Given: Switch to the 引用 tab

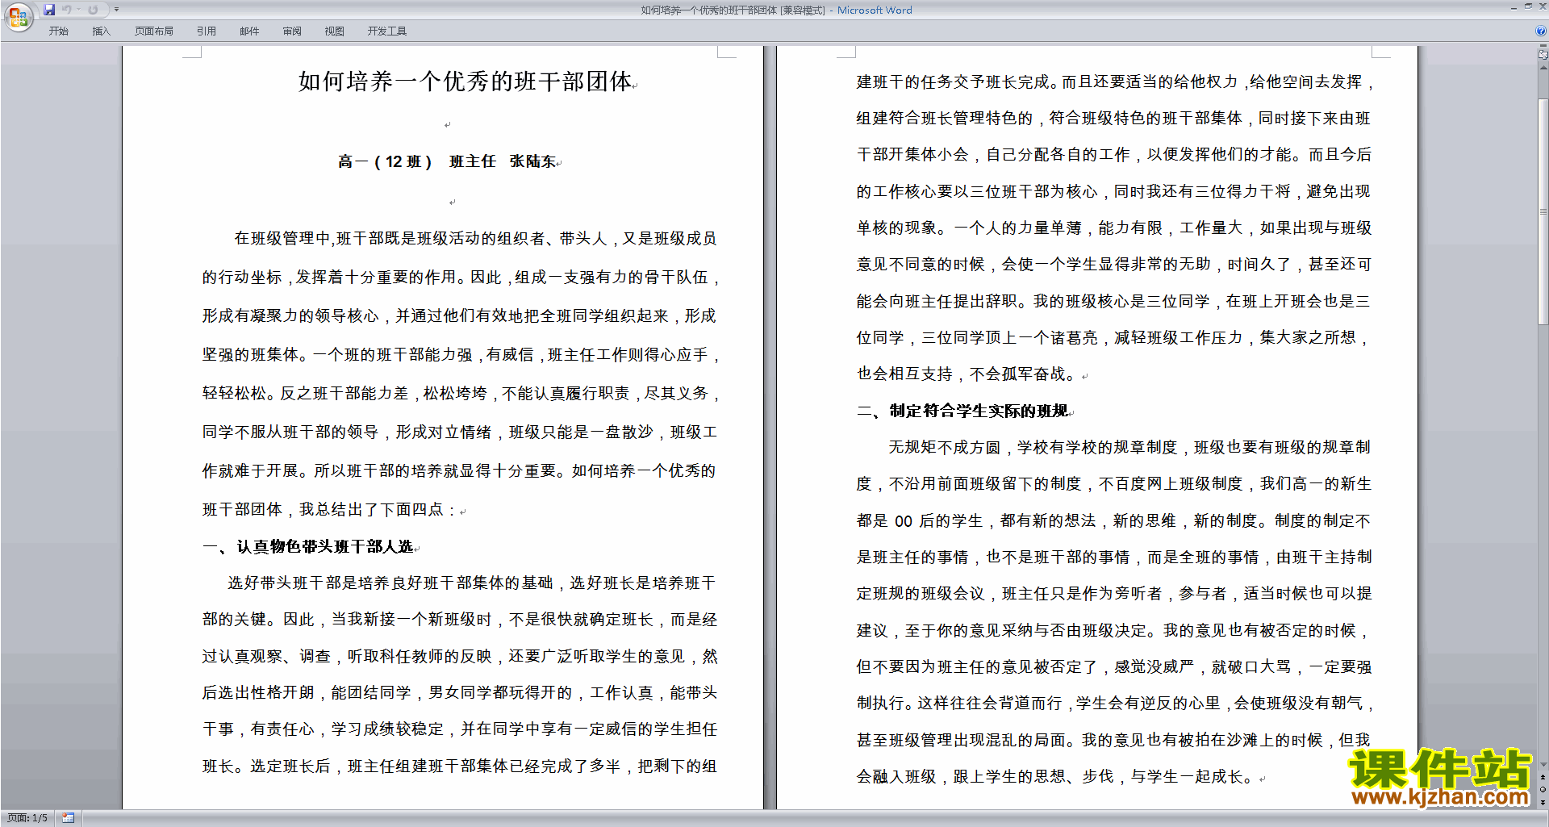Looking at the screenshot, I should click(207, 31).
